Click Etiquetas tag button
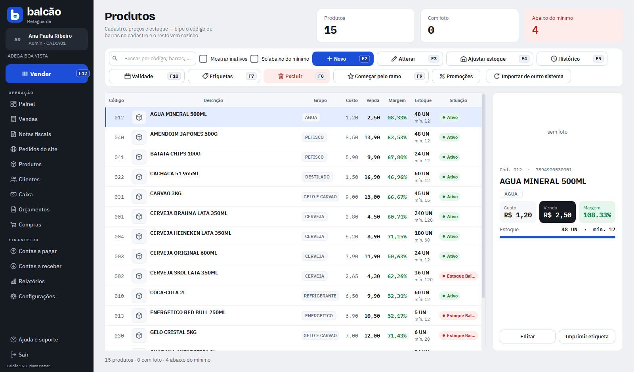 tap(224, 76)
